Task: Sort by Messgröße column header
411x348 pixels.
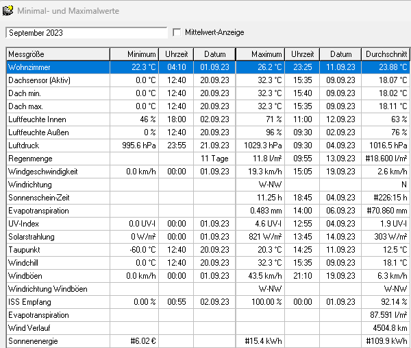Action: coord(58,54)
